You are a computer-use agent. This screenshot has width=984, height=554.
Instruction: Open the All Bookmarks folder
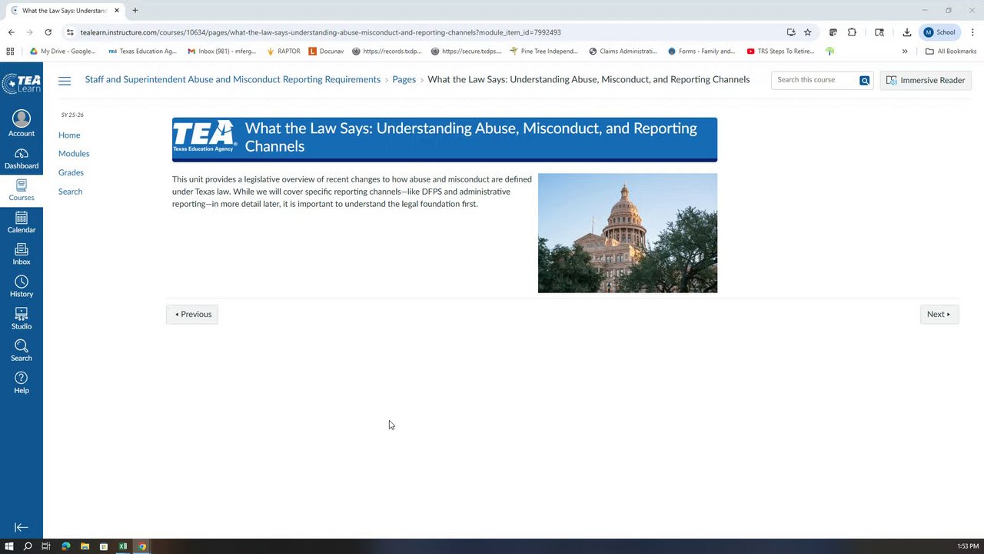[x=951, y=52]
